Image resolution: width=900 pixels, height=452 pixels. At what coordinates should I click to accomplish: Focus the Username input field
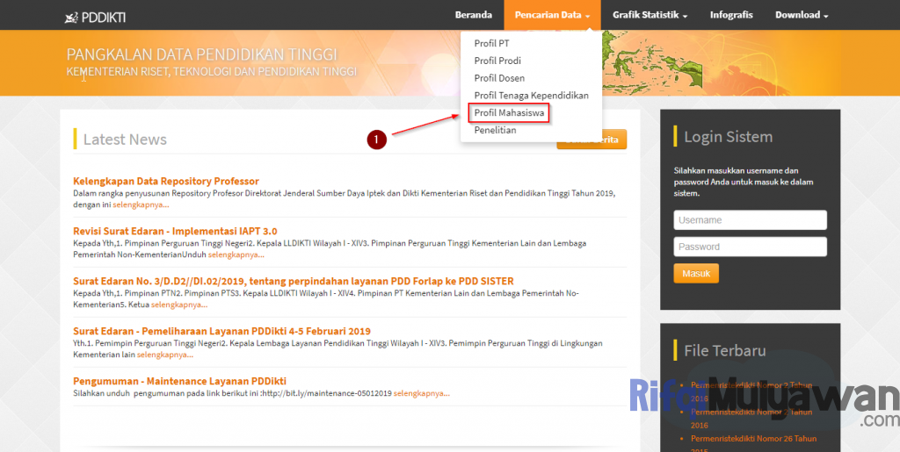751,220
